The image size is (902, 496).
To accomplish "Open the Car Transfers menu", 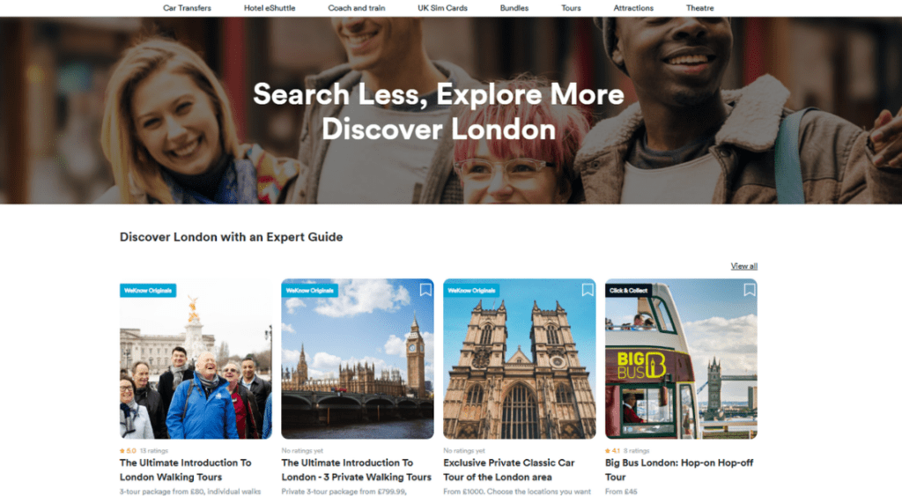I will (x=187, y=8).
